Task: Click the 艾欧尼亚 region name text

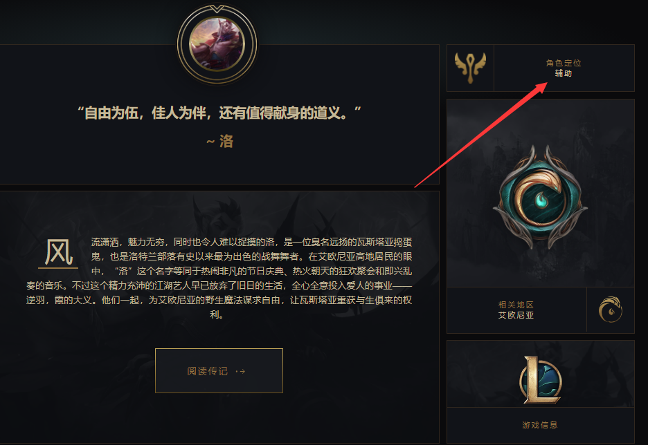Action: 516,316
